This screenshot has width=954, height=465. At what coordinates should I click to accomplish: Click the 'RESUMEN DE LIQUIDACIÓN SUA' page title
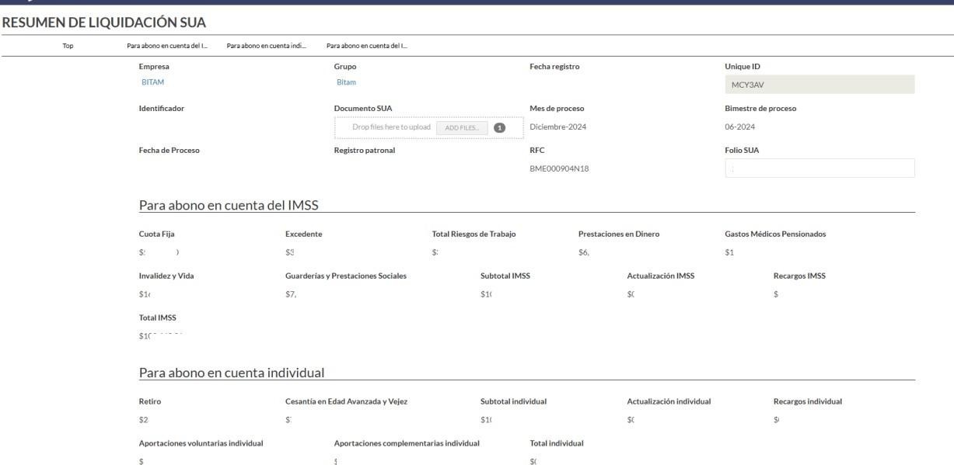pyautogui.click(x=105, y=23)
